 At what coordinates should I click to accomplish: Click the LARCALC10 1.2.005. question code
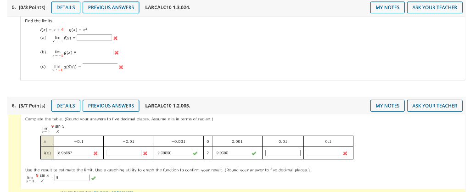(168, 106)
